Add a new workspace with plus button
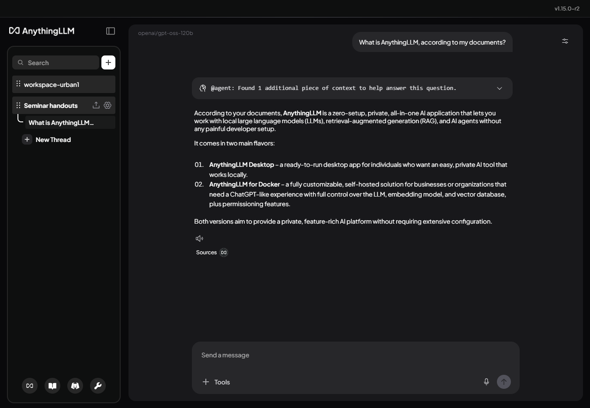This screenshot has height=408, width=590. [108, 62]
